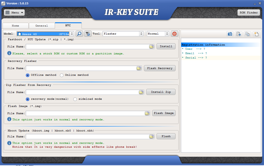This screenshot has width=264, height=166.
Task: Click the upload report icon
Action: 239,34
